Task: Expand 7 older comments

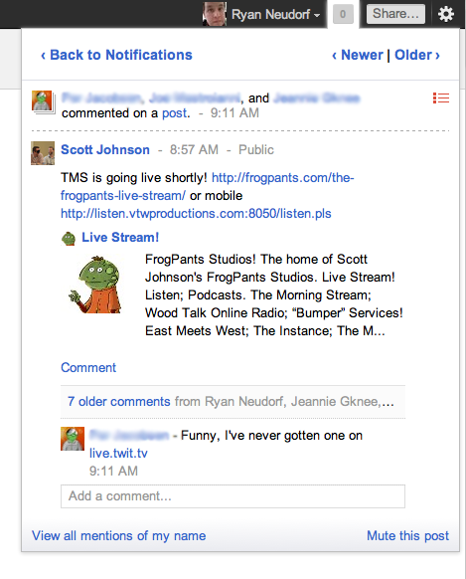Action: tap(118, 401)
